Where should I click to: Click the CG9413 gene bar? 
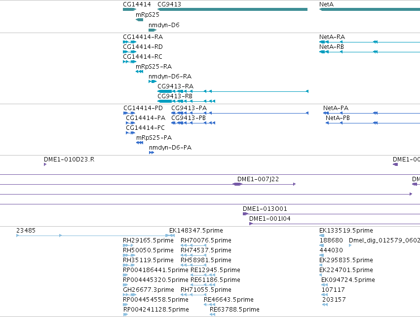(x=232, y=10)
